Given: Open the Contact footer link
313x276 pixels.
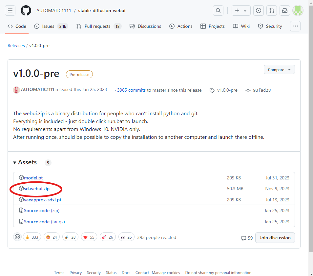Looking at the screenshot, I should pos(142,273).
